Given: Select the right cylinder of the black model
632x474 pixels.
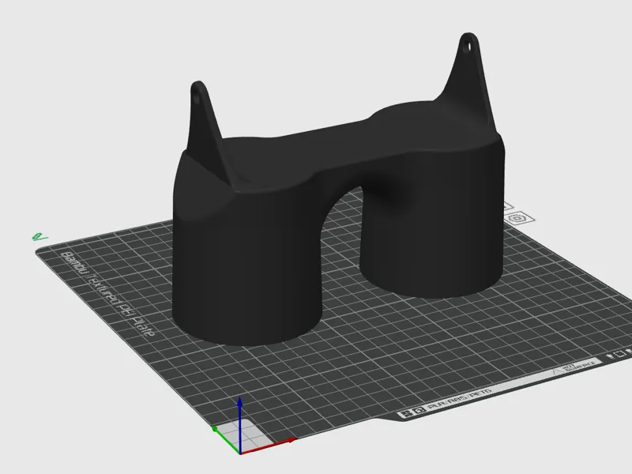Looking at the screenshot, I should coord(433,234).
